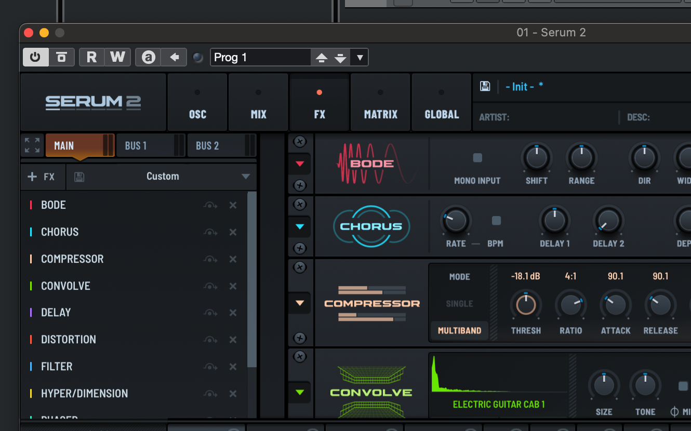Collapse the Compressor module with its disclosure triangle
Viewport: 691px width, 431px height.
[300, 303]
